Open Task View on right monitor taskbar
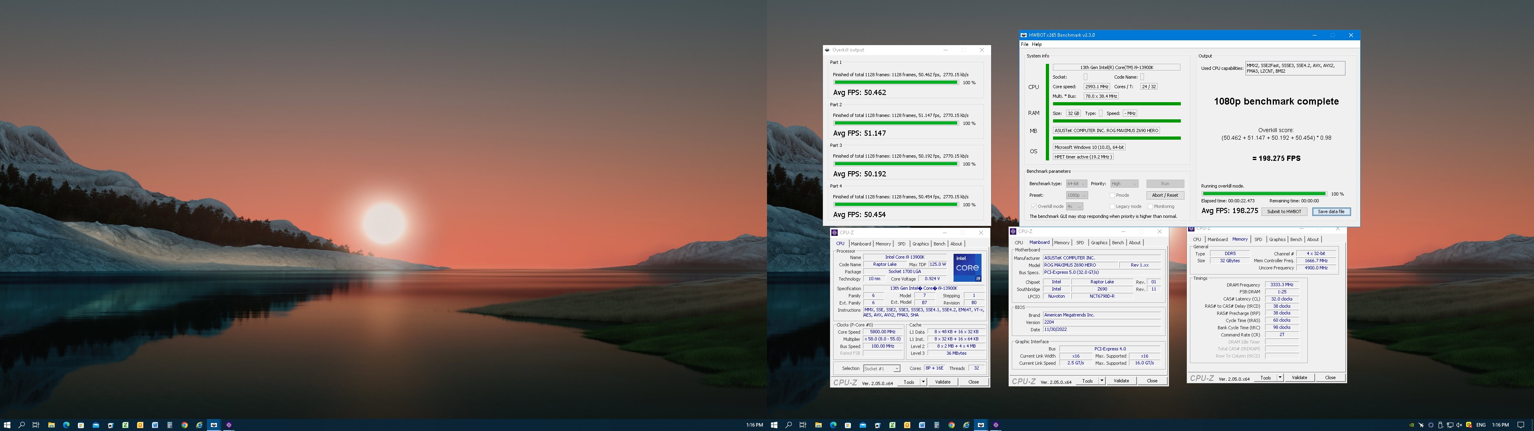 click(x=803, y=425)
